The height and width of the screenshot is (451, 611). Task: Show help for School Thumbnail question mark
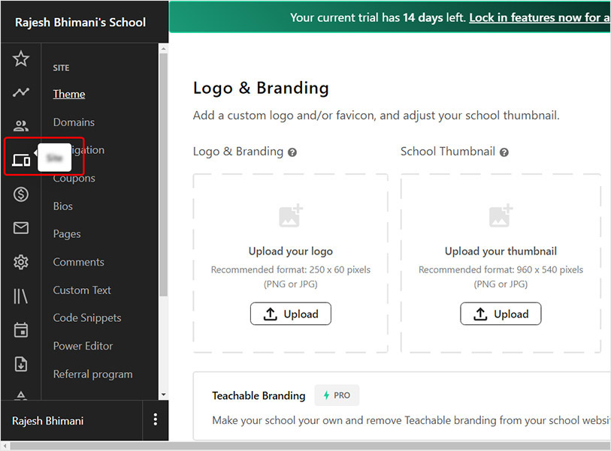(x=504, y=152)
